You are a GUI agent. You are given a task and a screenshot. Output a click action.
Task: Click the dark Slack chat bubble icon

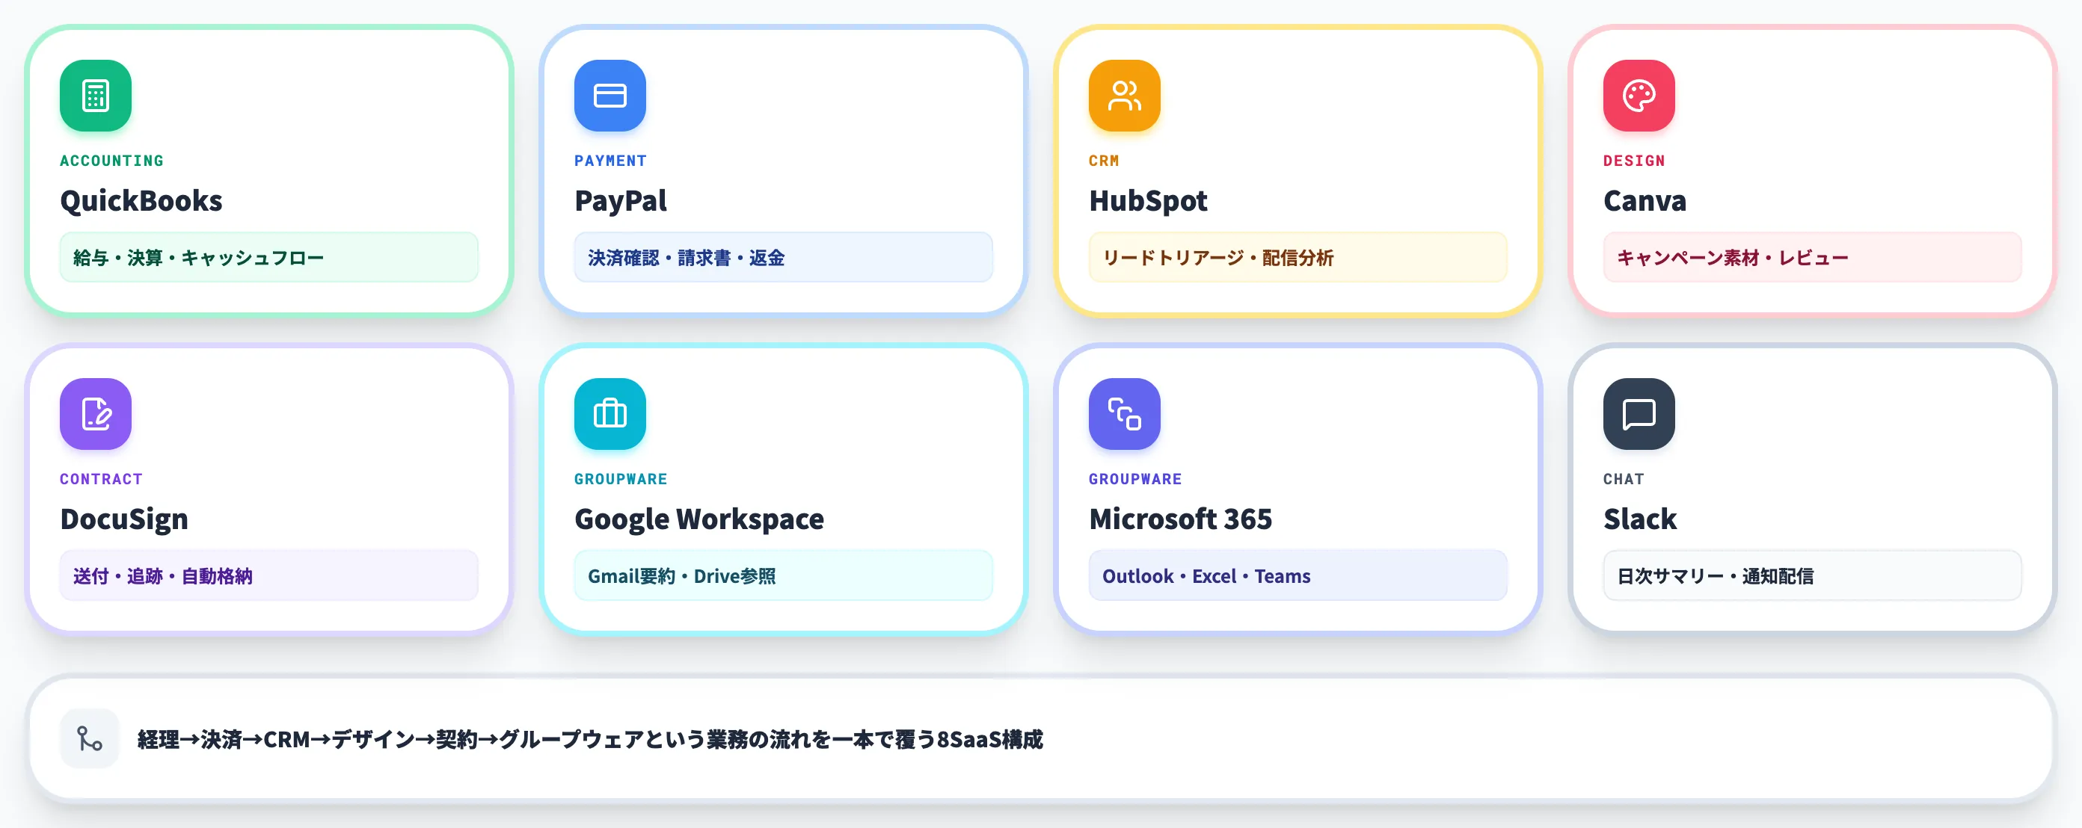pyautogui.click(x=1639, y=413)
